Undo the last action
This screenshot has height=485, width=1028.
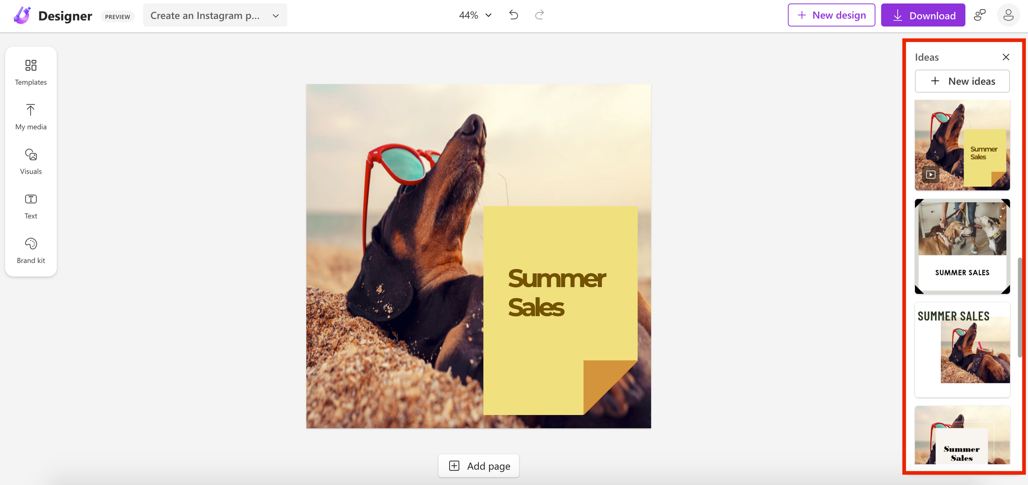coord(514,15)
